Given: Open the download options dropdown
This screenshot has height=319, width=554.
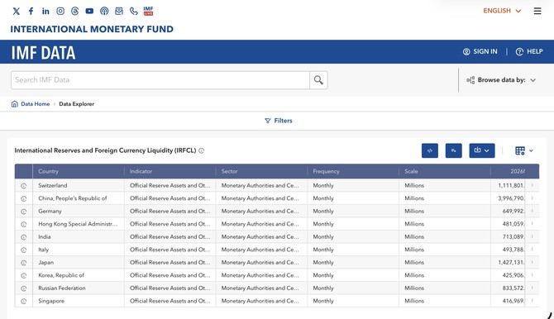Looking at the screenshot, I should (x=482, y=150).
